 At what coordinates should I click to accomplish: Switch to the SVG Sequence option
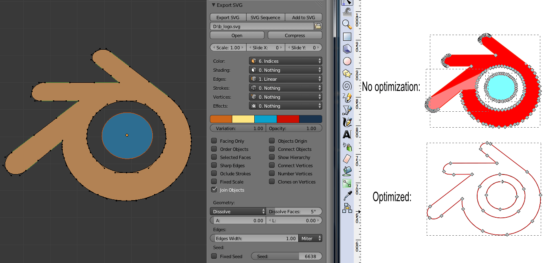(265, 17)
